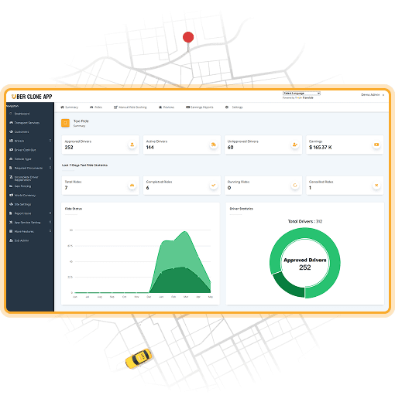Viewport: 395px width, 402px height.
Task: Open the Reviews tab
Action: tap(167, 107)
